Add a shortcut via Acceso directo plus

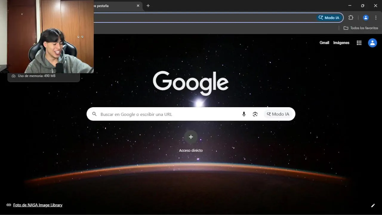pos(191,137)
